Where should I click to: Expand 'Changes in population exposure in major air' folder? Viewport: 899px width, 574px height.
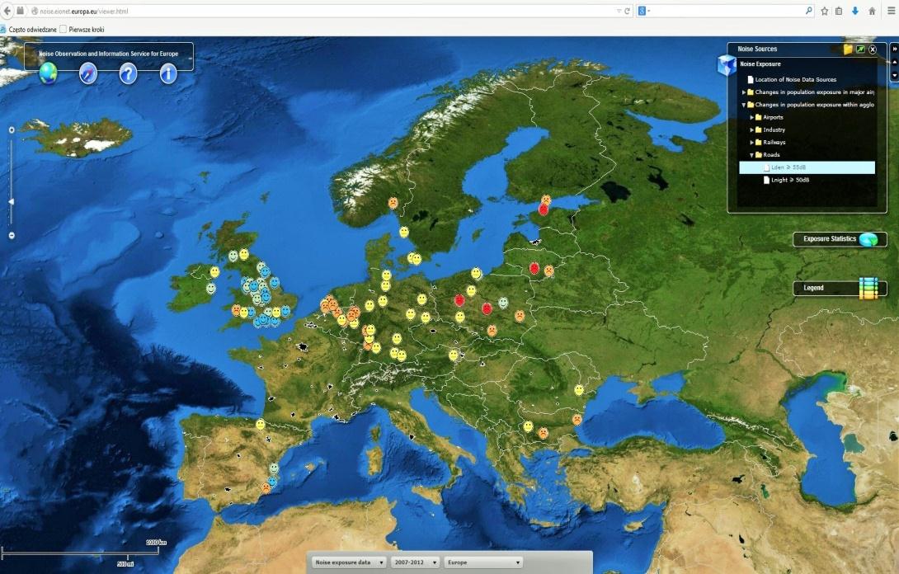(744, 92)
